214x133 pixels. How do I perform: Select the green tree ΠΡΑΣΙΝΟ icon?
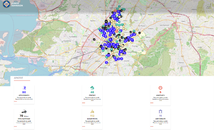(x=92, y=88)
